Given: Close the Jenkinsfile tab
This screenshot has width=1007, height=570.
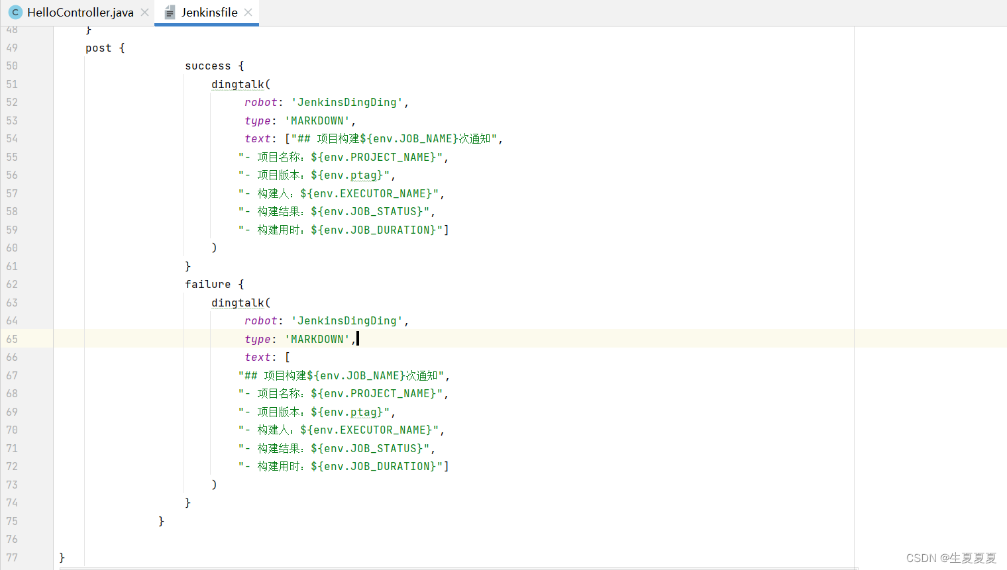Looking at the screenshot, I should [x=248, y=13].
